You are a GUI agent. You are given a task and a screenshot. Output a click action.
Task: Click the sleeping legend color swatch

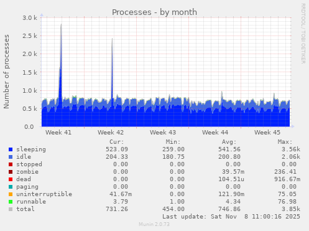(x=11, y=149)
